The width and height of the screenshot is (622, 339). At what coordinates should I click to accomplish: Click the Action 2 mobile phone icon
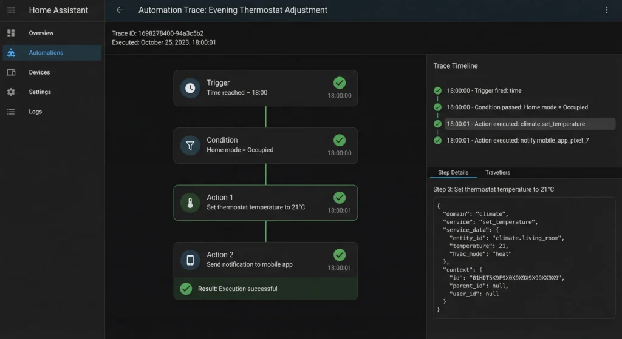pyautogui.click(x=190, y=260)
